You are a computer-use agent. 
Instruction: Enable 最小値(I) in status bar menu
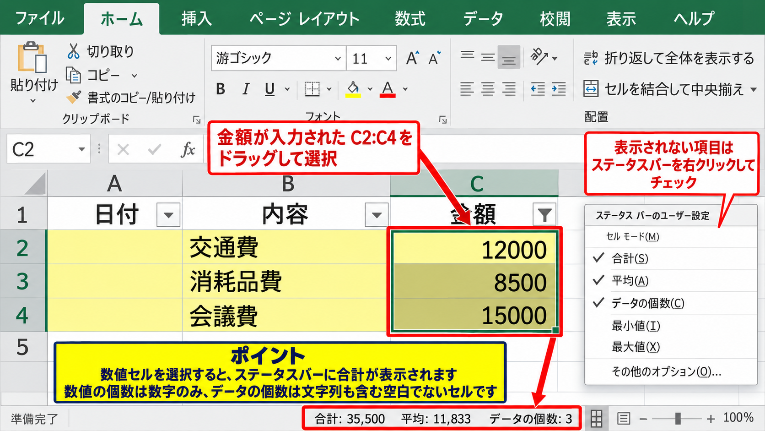(671, 326)
